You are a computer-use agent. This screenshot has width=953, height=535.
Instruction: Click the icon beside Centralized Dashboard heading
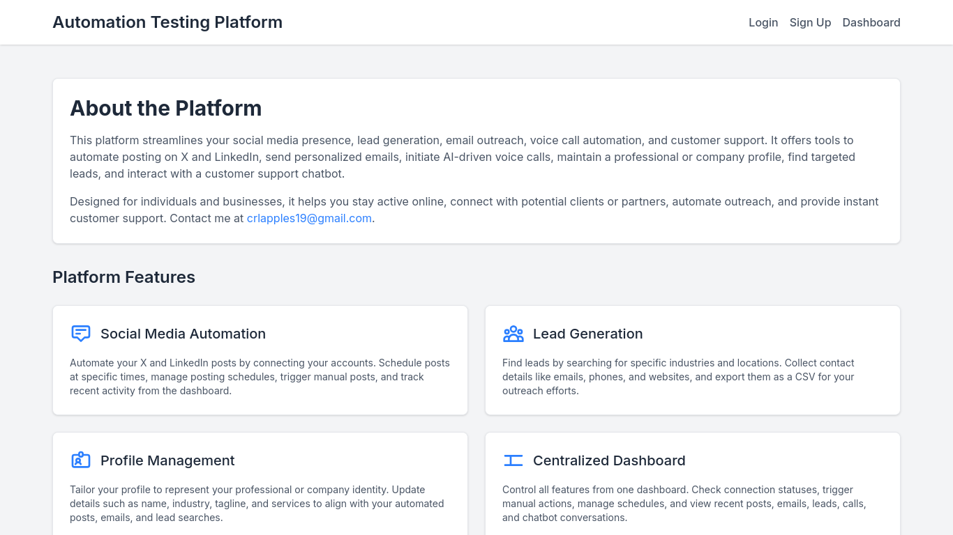click(x=513, y=460)
